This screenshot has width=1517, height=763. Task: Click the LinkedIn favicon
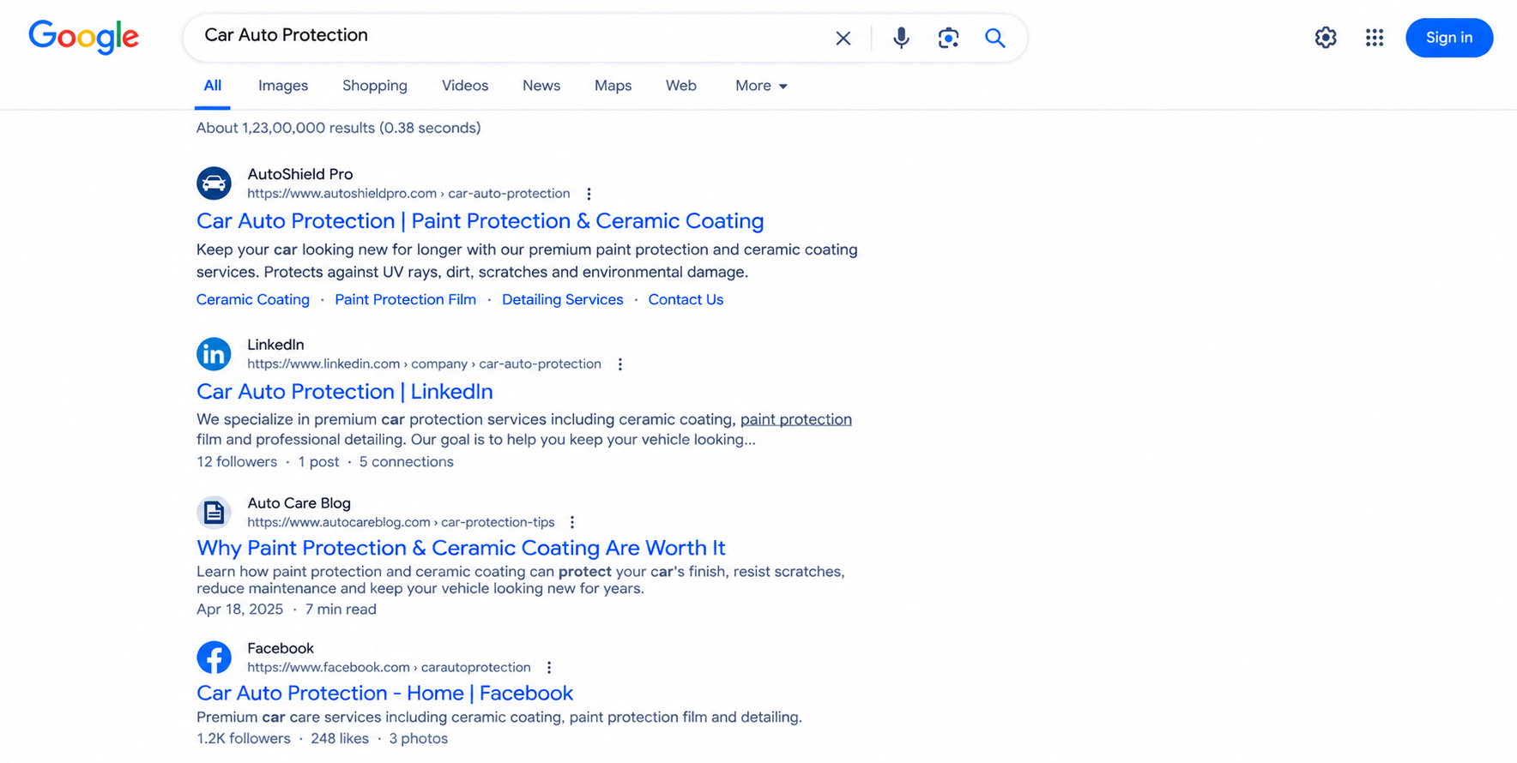[x=214, y=354]
